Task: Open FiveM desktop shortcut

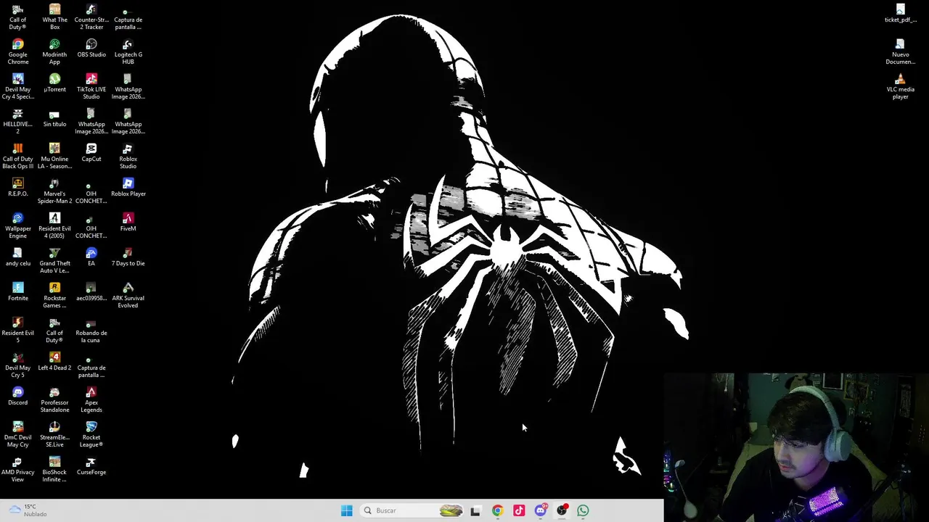Action: click(x=128, y=223)
